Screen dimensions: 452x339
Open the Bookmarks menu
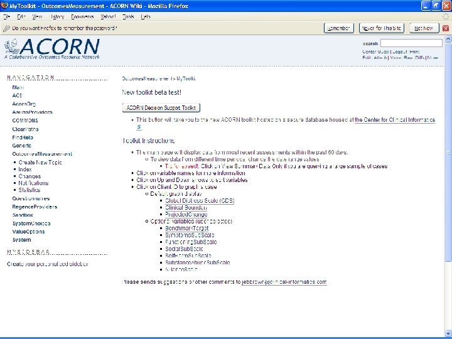[82, 17]
